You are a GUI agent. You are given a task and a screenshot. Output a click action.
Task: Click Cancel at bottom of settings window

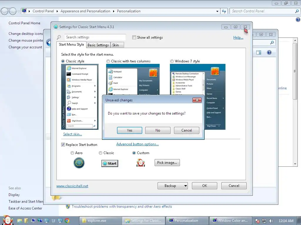coord(234,185)
